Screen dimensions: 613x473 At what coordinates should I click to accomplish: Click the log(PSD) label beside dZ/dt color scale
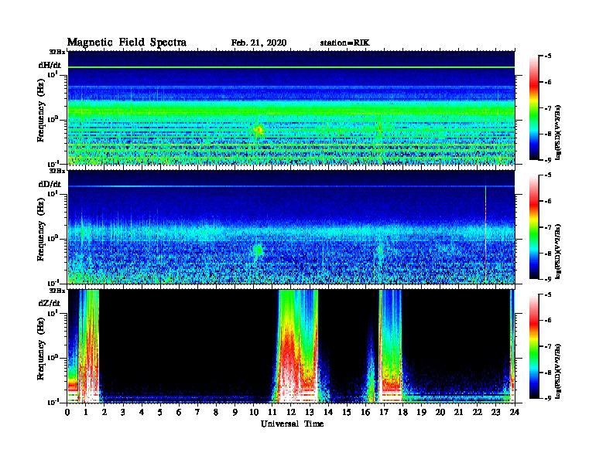(x=558, y=371)
